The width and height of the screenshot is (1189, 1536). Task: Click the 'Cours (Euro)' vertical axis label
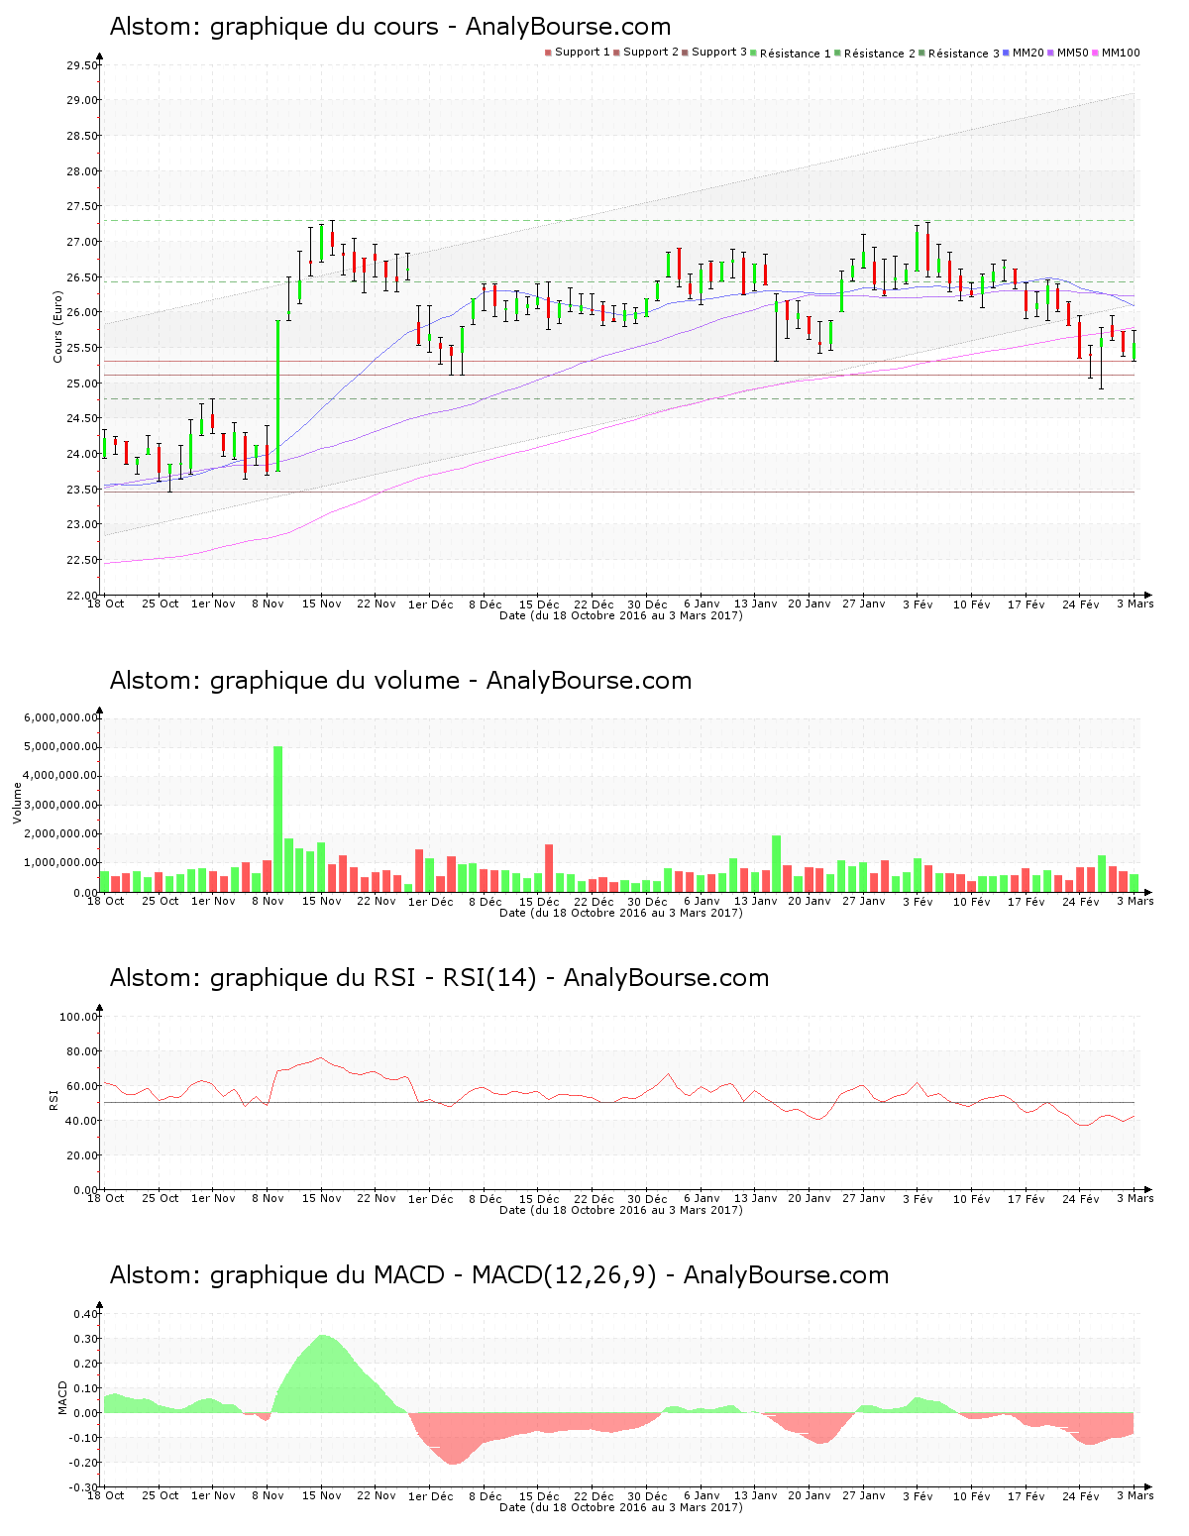(58, 326)
